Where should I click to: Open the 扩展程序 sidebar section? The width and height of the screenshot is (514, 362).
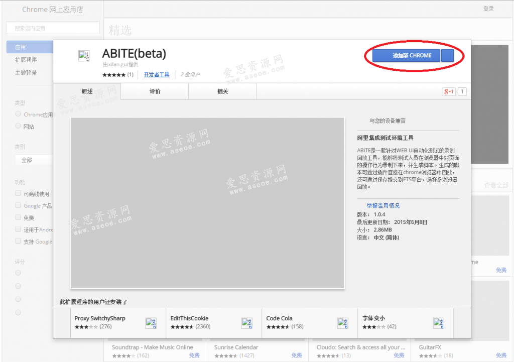26,59
